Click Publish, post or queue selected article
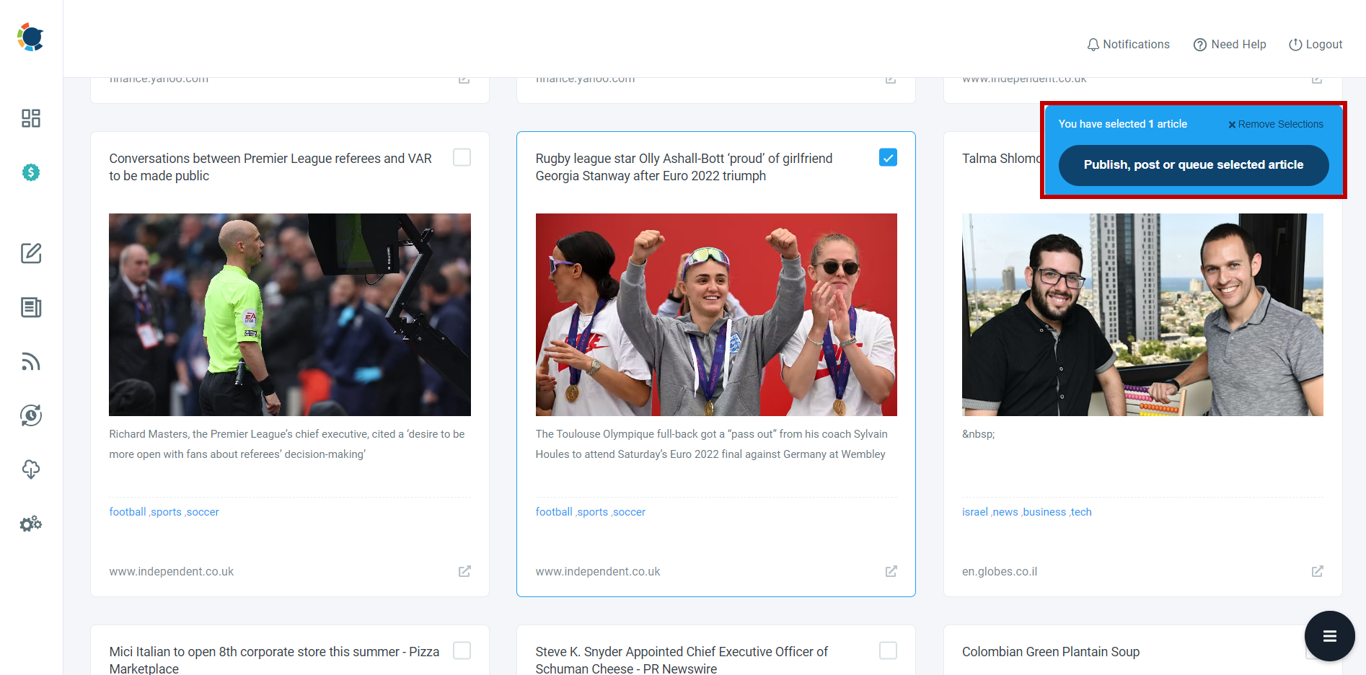The width and height of the screenshot is (1366, 675). coord(1194,165)
